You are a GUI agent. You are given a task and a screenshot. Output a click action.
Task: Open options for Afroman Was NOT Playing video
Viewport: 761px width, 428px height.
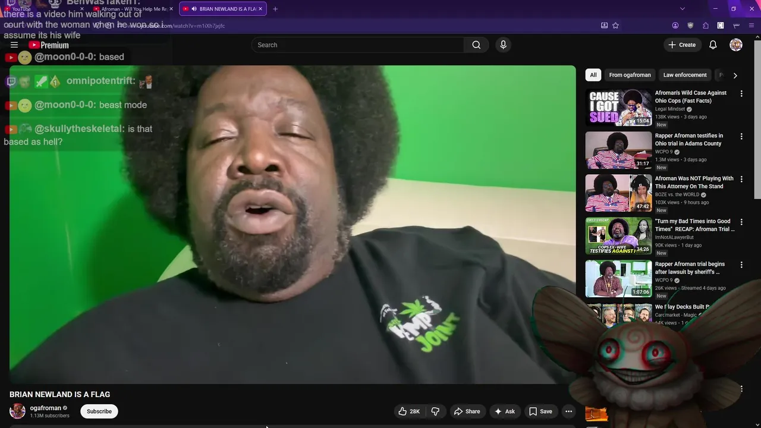(741, 180)
